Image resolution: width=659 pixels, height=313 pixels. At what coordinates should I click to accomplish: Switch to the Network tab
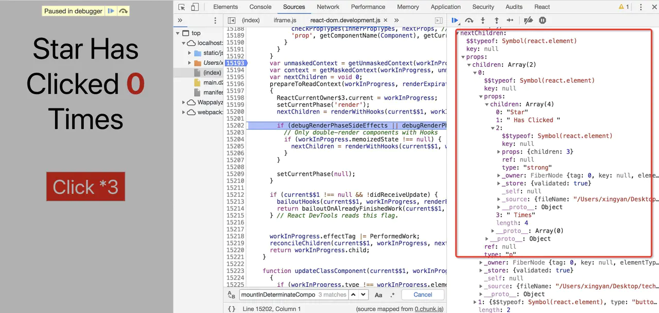[328, 7]
